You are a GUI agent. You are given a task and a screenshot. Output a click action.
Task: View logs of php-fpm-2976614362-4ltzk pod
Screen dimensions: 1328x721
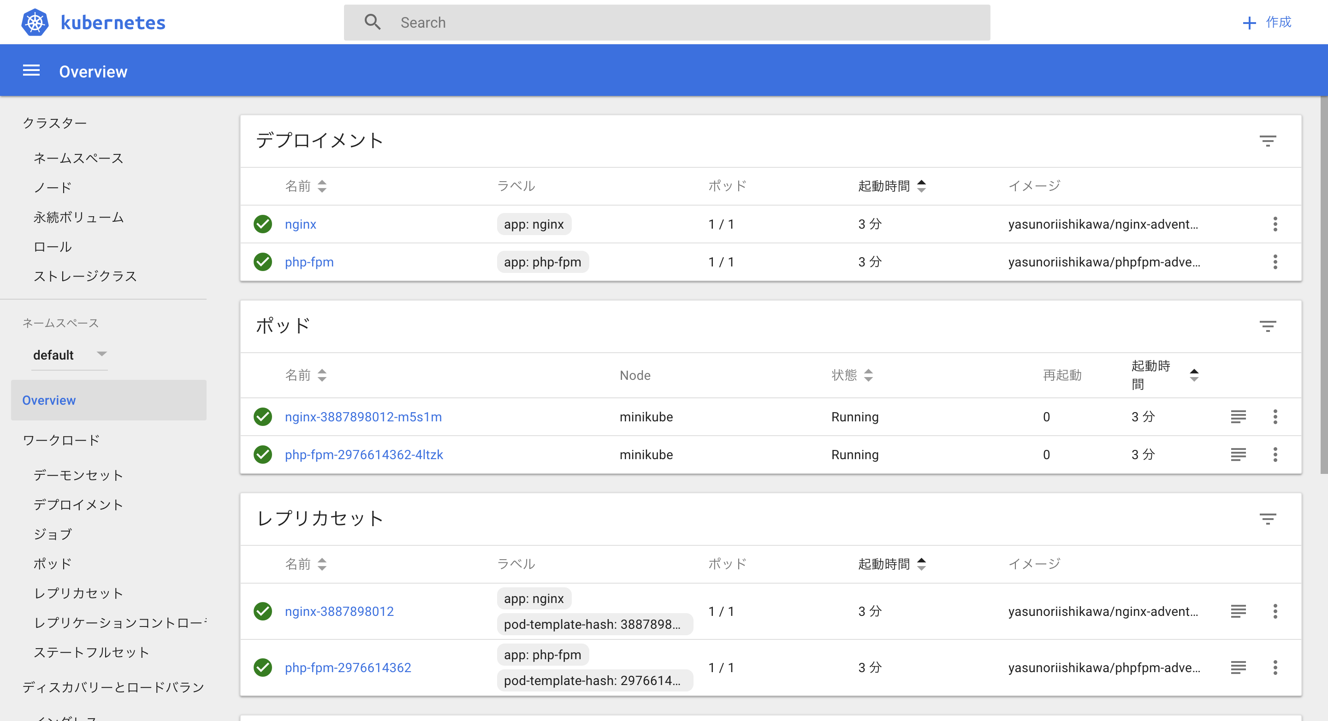coord(1238,454)
